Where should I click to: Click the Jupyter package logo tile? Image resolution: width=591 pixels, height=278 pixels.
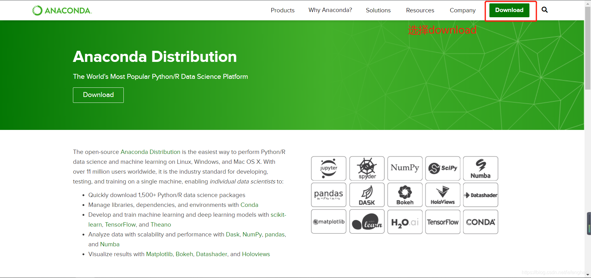click(x=329, y=168)
